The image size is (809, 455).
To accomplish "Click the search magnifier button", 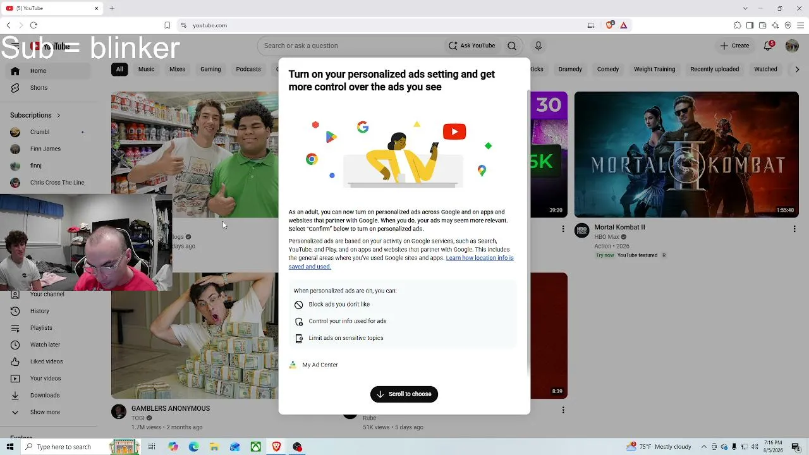I will tap(512, 45).
